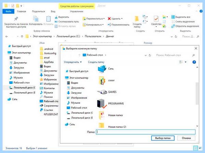Select the Favorites star folder in file list
This screenshot has height=153, width=205.
point(48,79)
